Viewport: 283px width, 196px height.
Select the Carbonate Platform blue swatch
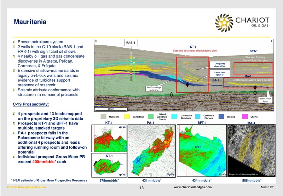pyautogui.click(x=198, y=117)
